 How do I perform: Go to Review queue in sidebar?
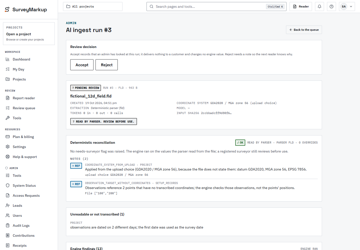[x=29, y=108]
